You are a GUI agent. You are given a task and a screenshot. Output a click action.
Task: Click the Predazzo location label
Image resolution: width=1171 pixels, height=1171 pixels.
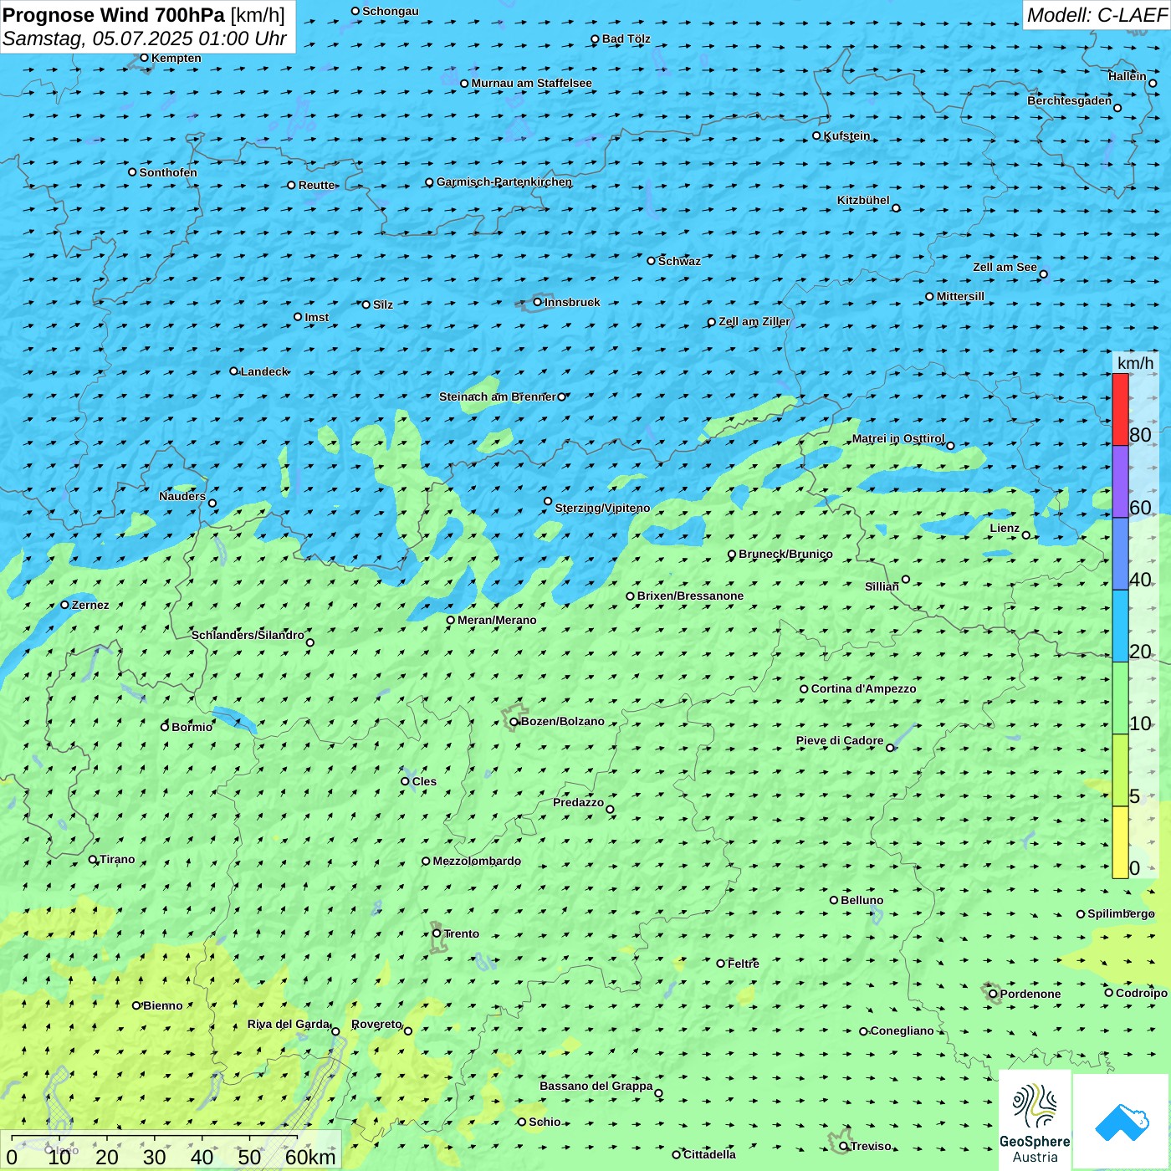[x=578, y=802]
